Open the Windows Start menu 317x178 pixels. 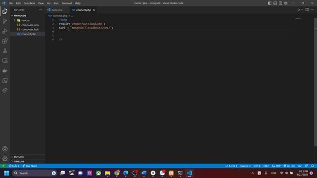6,173
